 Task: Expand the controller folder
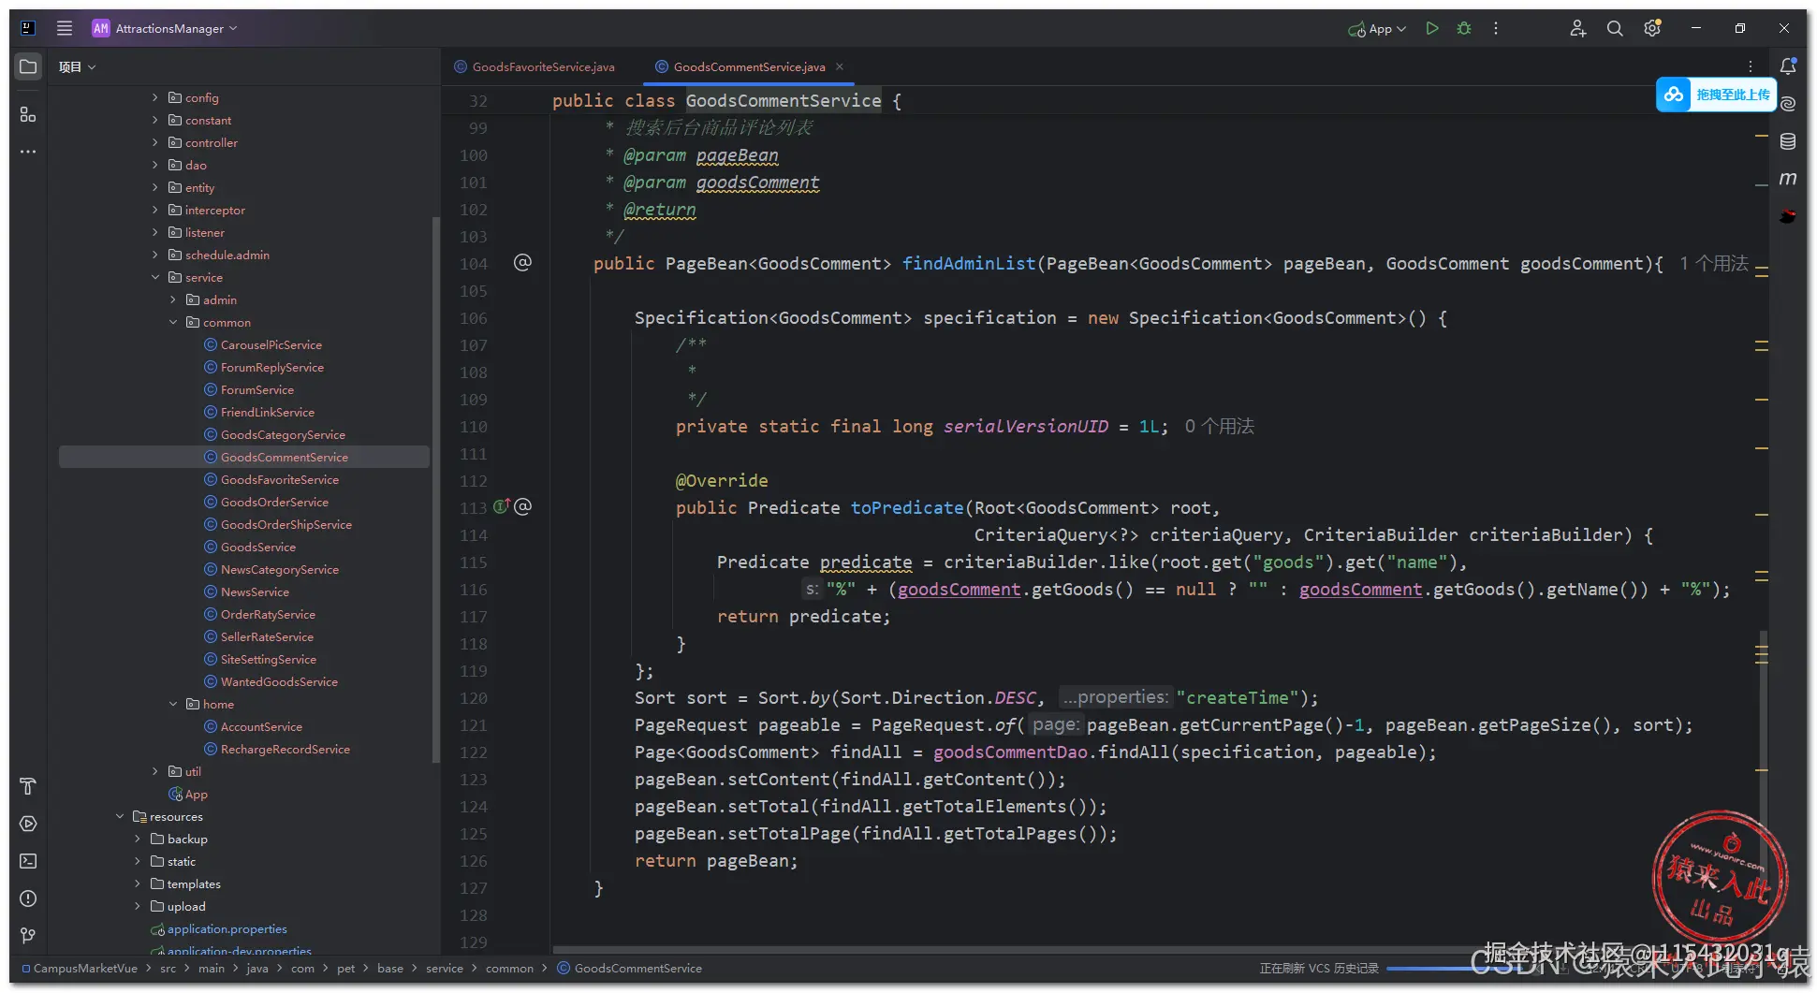[155, 143]
